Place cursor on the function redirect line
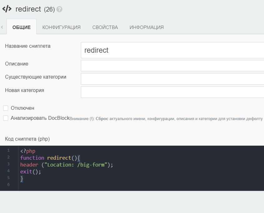The image size is (264, 213). (x=50, y=158)
